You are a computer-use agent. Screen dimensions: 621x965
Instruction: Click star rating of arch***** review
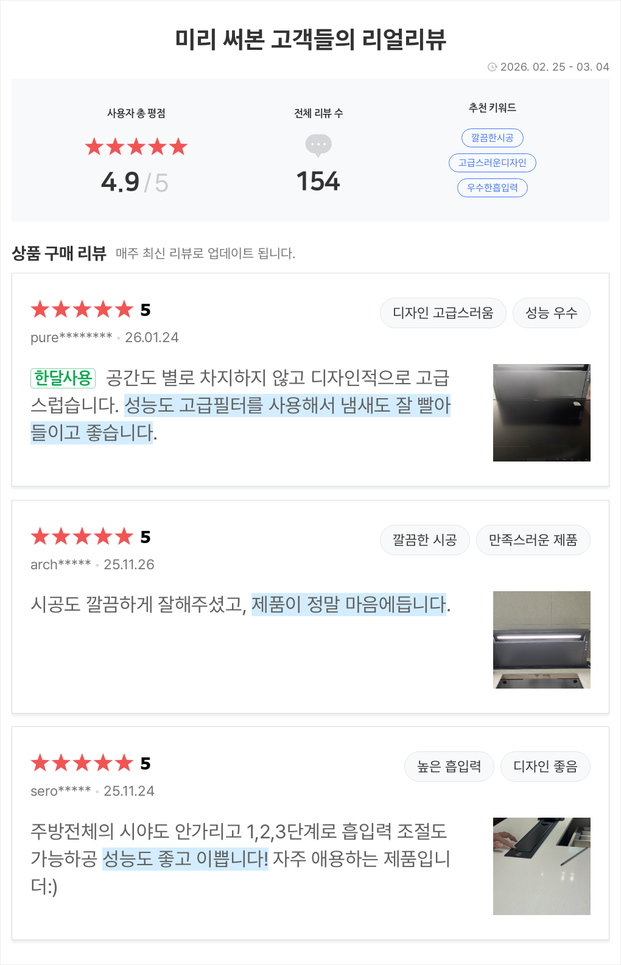(x=82, y=537)
